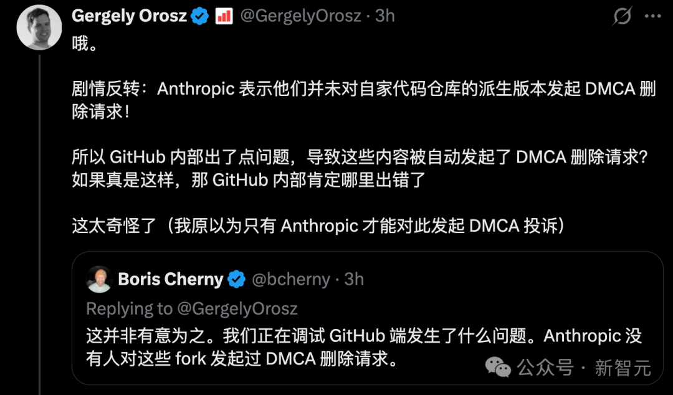Click the "这太奇怪了" final tweet line

(x=318, y=225)
